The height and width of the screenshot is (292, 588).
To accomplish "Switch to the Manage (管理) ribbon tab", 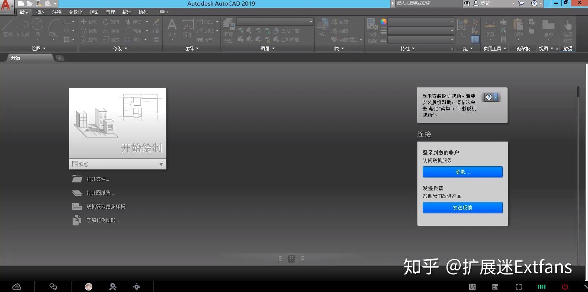I will click(x=111, y=12).
